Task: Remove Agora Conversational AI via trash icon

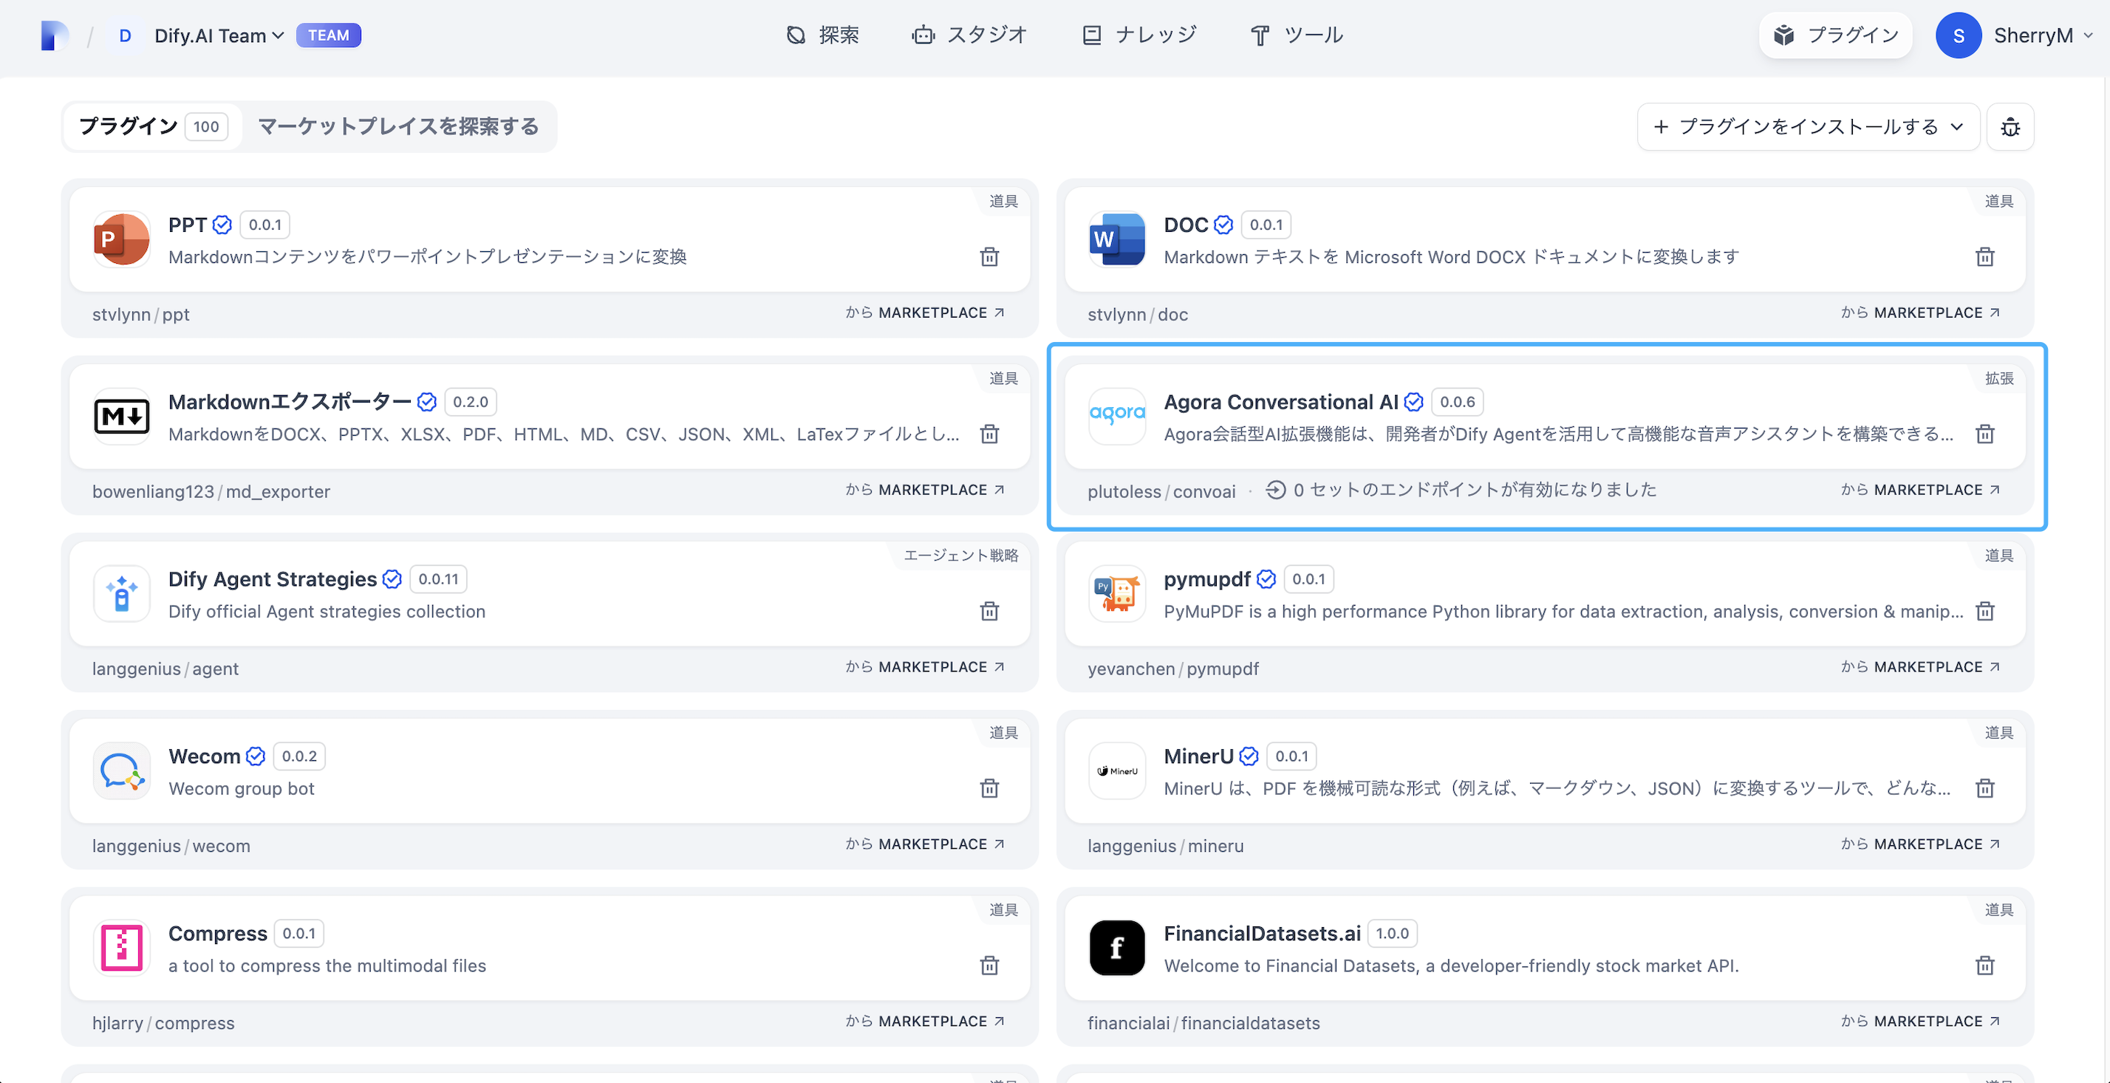Action: [1984, 434]
